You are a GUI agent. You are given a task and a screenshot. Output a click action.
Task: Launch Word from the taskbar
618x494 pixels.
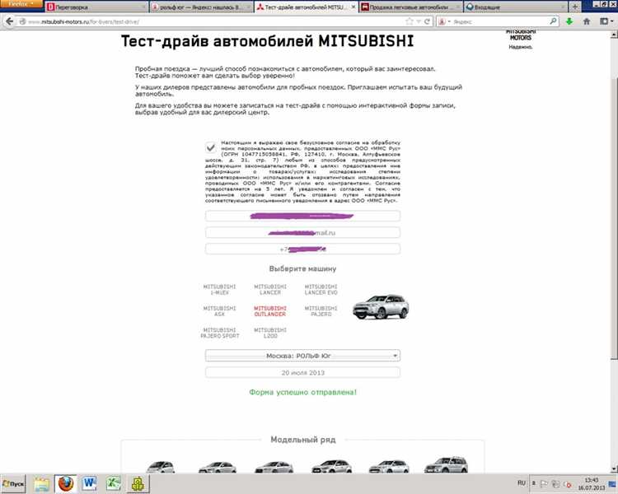[x=89, y=482]
